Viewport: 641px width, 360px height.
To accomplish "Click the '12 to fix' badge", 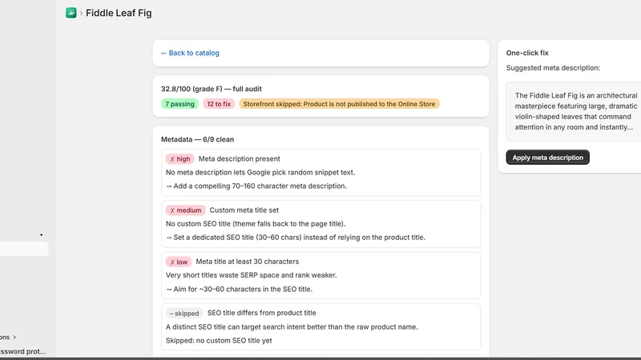I will [219, 104].
